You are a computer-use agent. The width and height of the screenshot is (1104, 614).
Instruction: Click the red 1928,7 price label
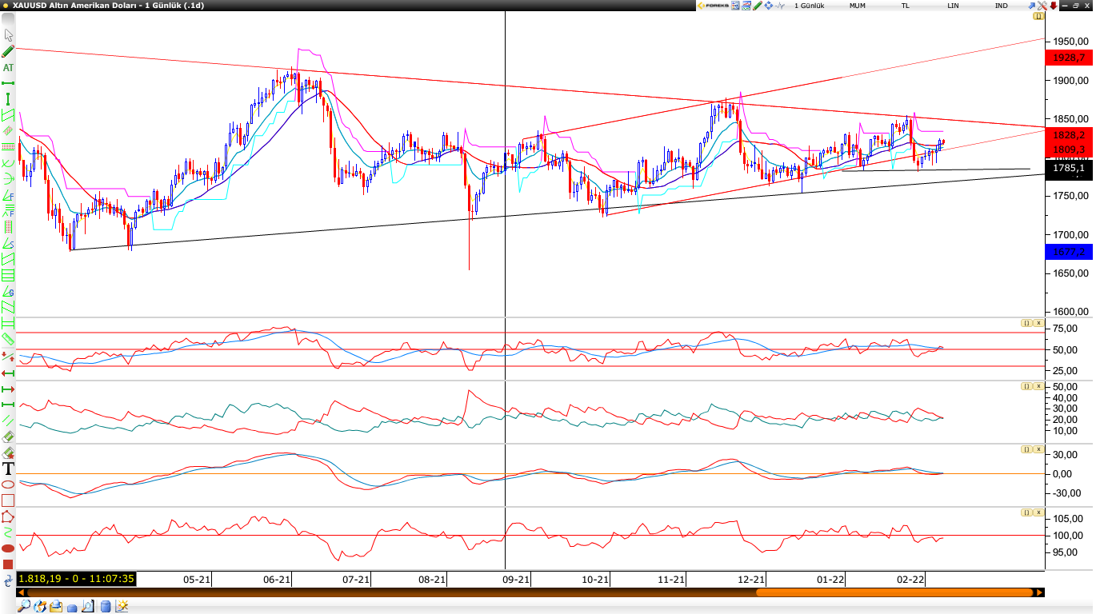click(1070, 58)
